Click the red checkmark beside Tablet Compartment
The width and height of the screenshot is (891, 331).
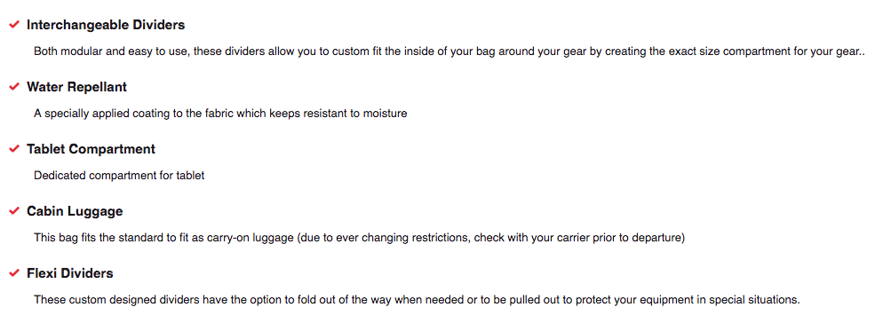14,149
